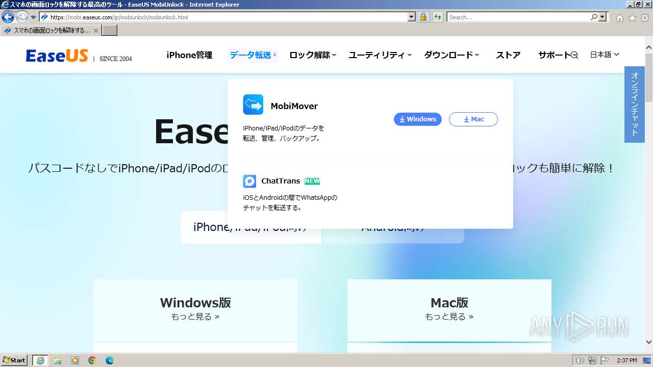Open the IE tools gear icon
Viewport: 653px width, 367px height.
click(645, 18)
